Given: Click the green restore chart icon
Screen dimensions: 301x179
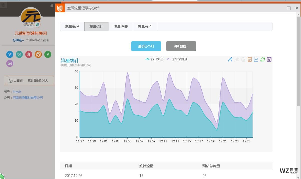Looking at the screenshot, I should coord(262,59).
